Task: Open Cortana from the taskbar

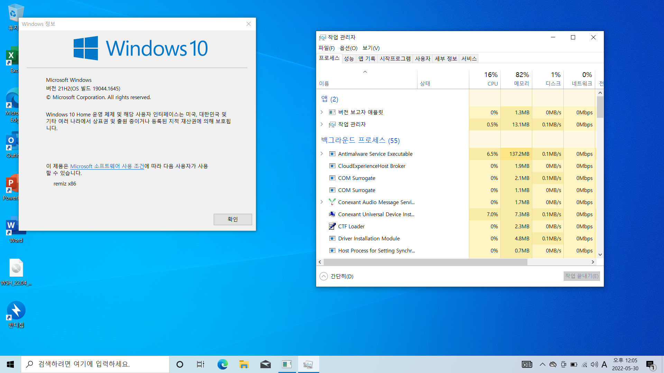Action: pos(179,364)
